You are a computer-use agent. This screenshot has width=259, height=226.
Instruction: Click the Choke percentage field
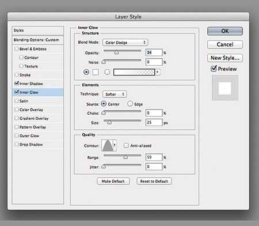[154, 113]
